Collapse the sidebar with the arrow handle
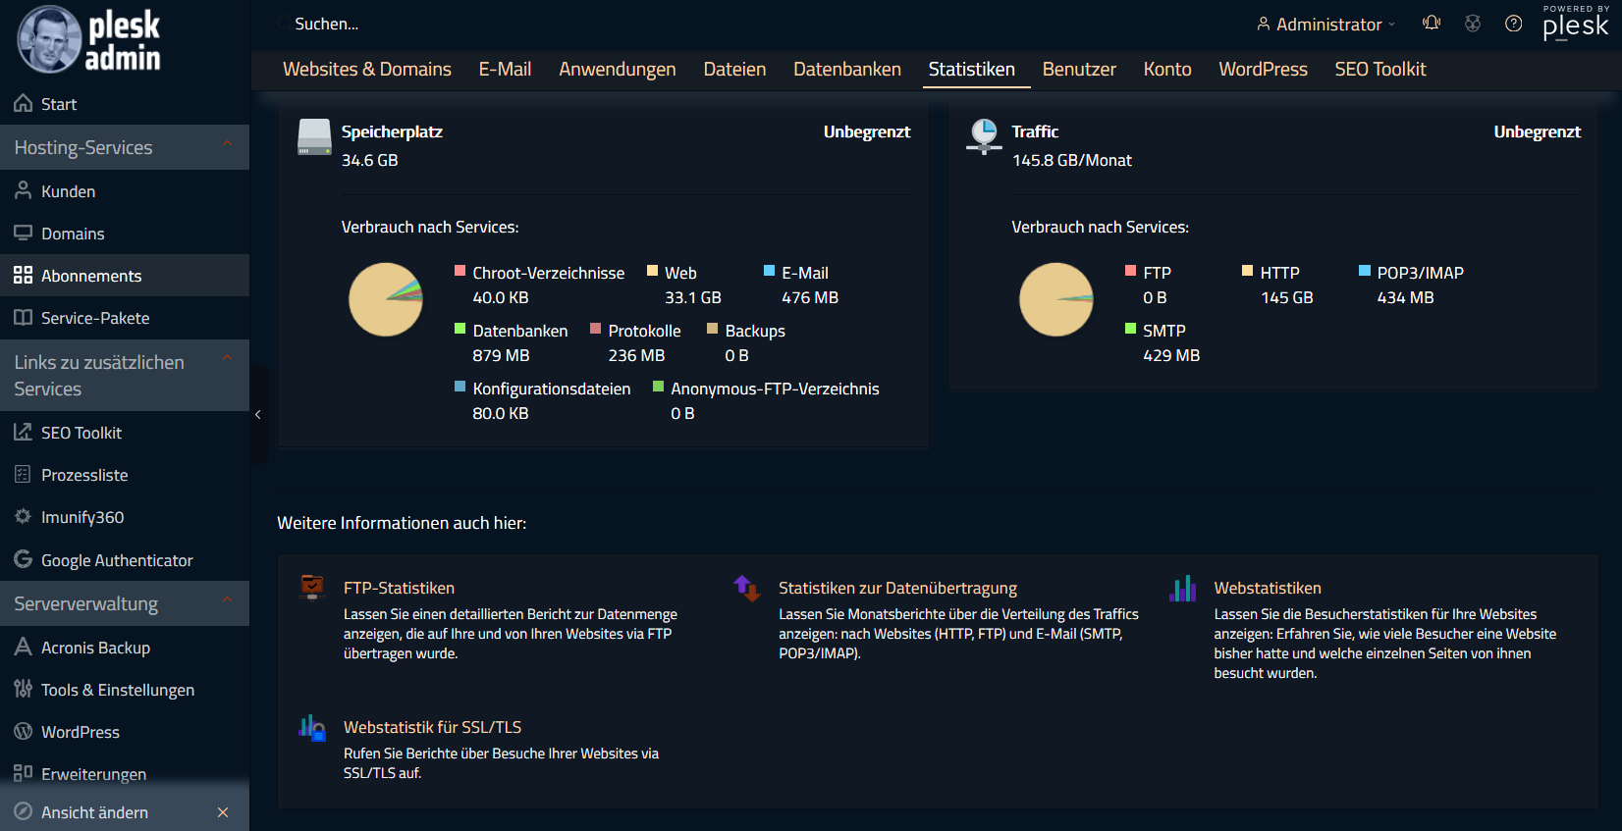 (258, 415)
